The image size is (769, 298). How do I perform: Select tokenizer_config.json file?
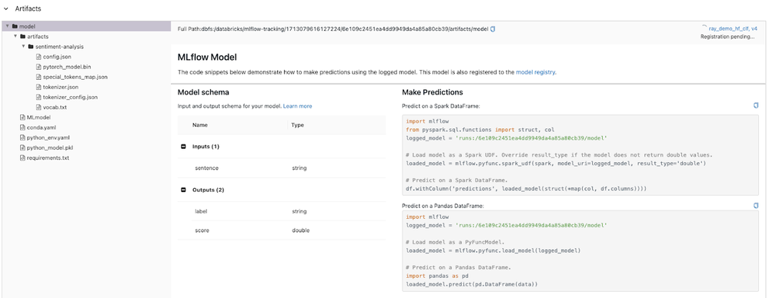(70, 98)
